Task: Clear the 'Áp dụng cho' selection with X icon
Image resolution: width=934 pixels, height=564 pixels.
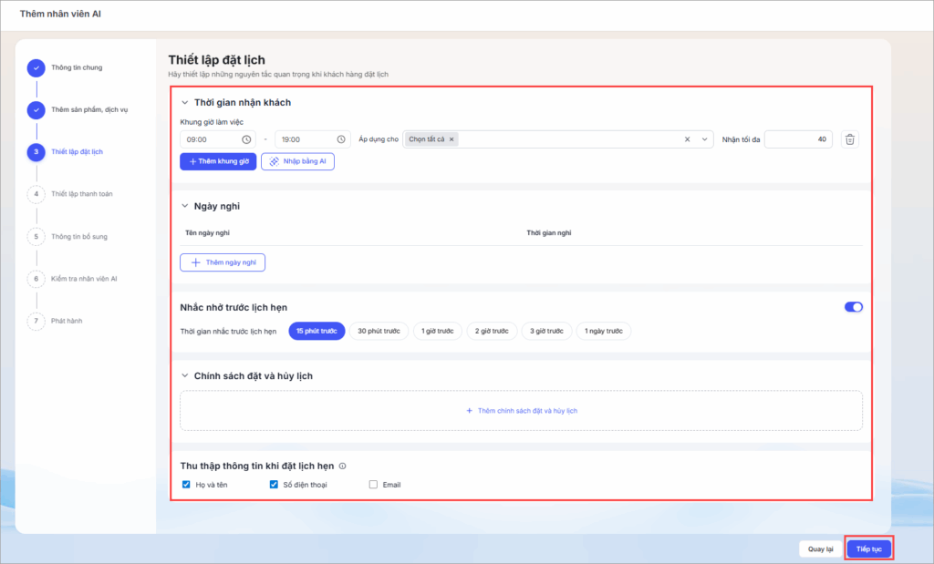Action: [x=687, y=139]
